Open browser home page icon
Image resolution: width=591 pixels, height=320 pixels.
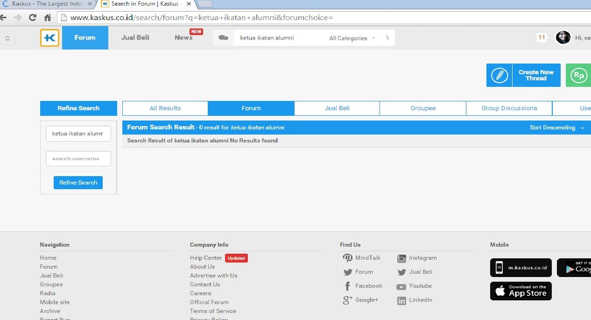click(x=47, y=18)
